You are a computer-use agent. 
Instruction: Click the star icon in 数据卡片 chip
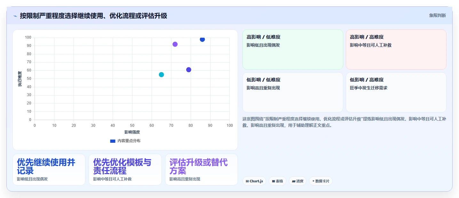coord(313,181)
